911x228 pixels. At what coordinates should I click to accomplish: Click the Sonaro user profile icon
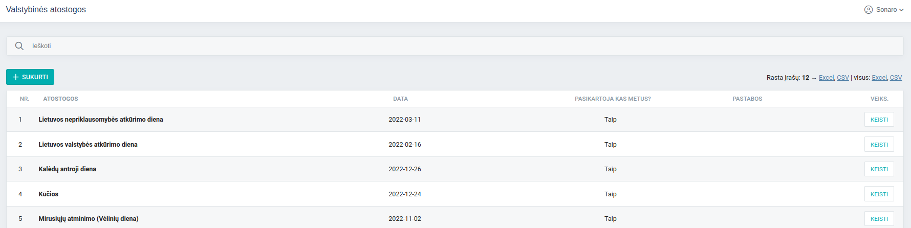click(x=869, y=10)
